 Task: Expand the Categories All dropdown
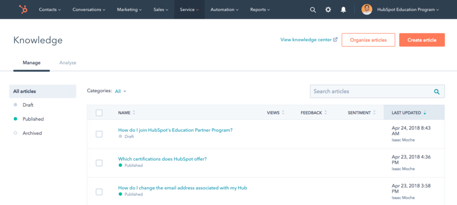pyautogui.click(x=120, y=91)
